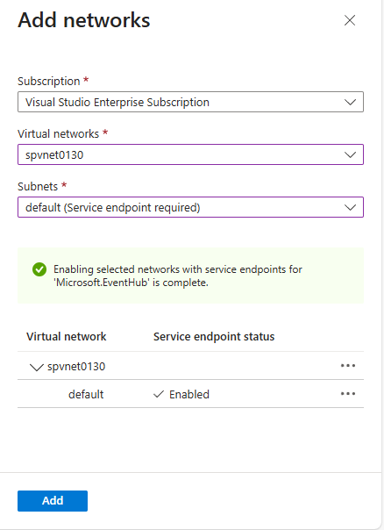Image resolution: width=384 pixels, height=530 pixels.
Task: Click the Subnets field label
Action: pos(38,187)
